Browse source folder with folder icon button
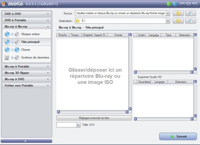 click(178, 13)
